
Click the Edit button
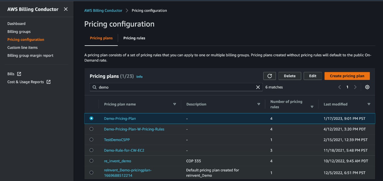pyautogui.click(x=313, y=76)
